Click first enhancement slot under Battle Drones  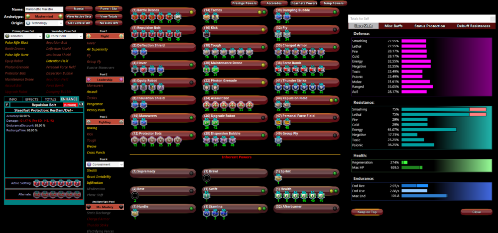pyautogui.click(x=134, y=17)
